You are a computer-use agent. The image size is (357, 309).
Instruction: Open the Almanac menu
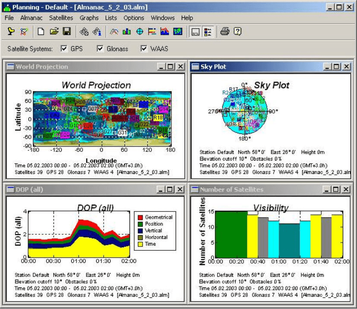point(31,18)
